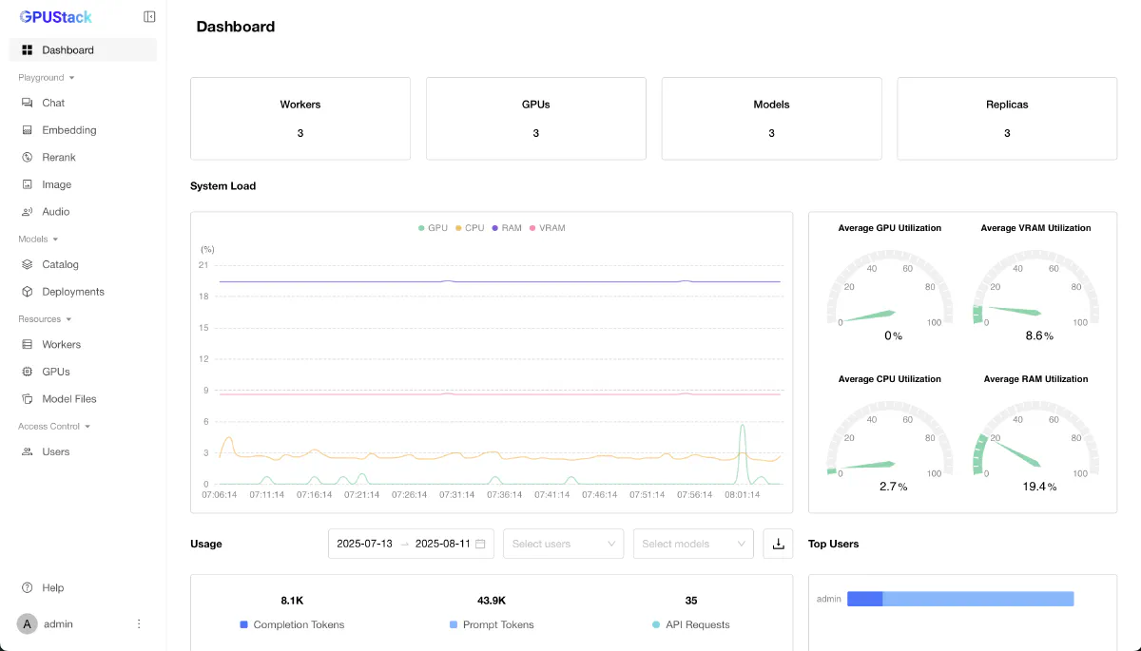The image size is (1141, 651).
Task: Select the Models summary card
Action: (771, 119)
